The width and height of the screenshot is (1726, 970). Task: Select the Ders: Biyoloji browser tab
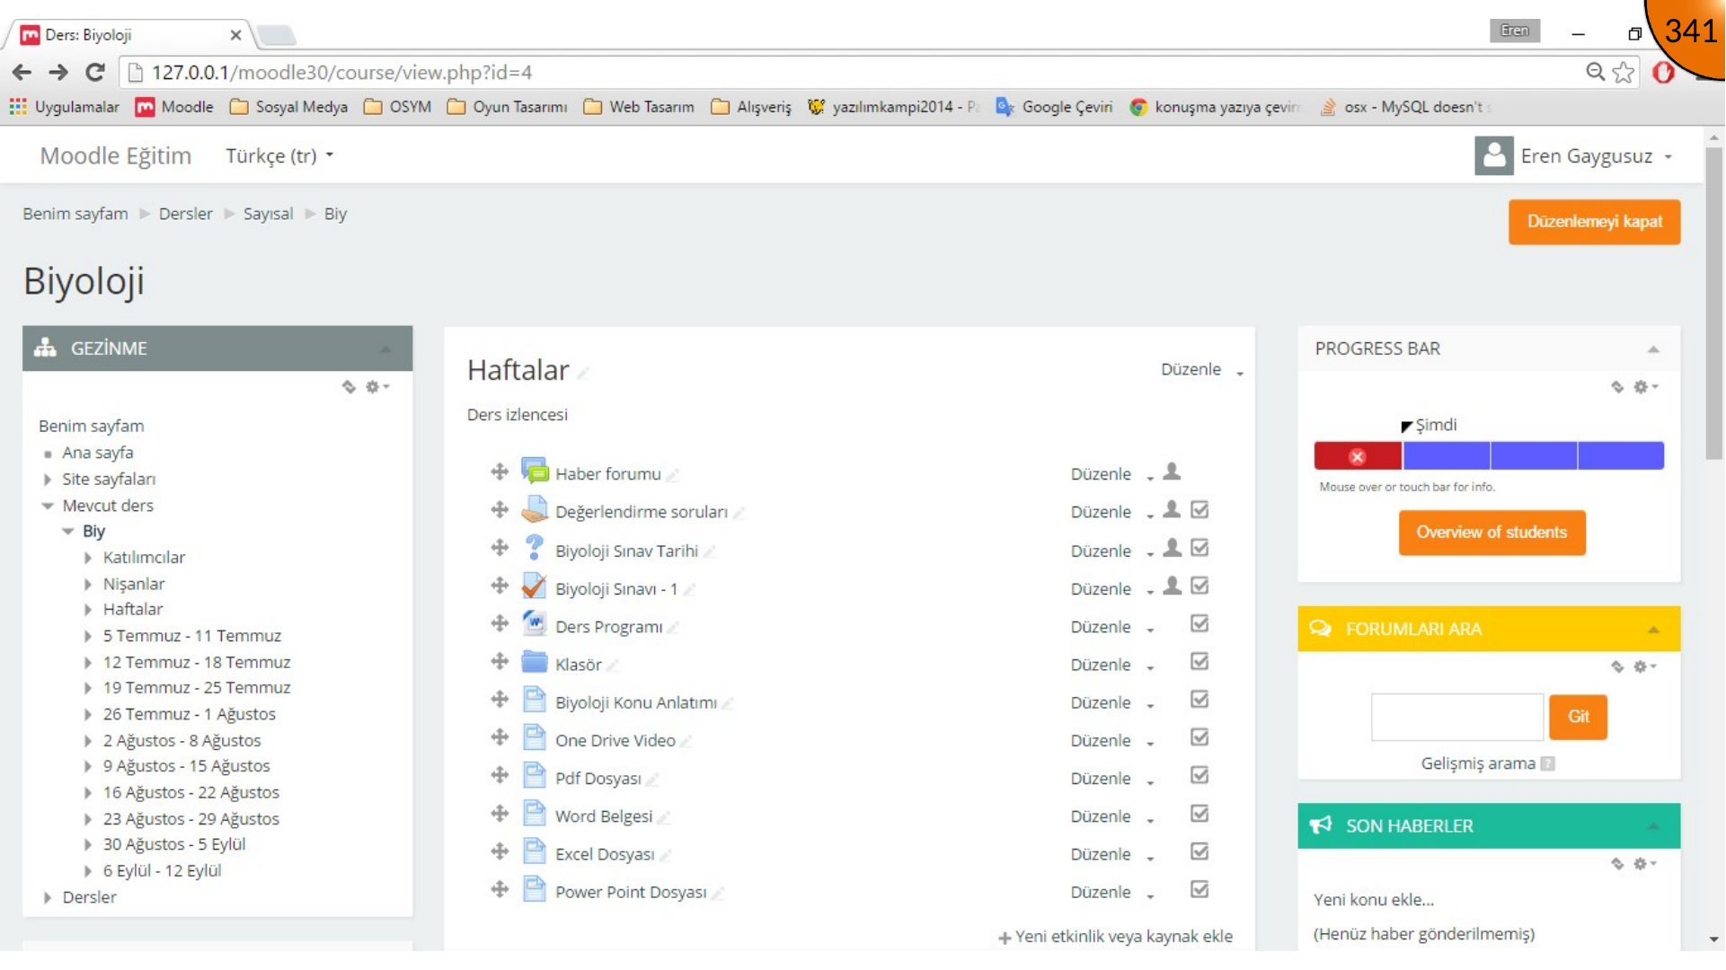(130, 35)
